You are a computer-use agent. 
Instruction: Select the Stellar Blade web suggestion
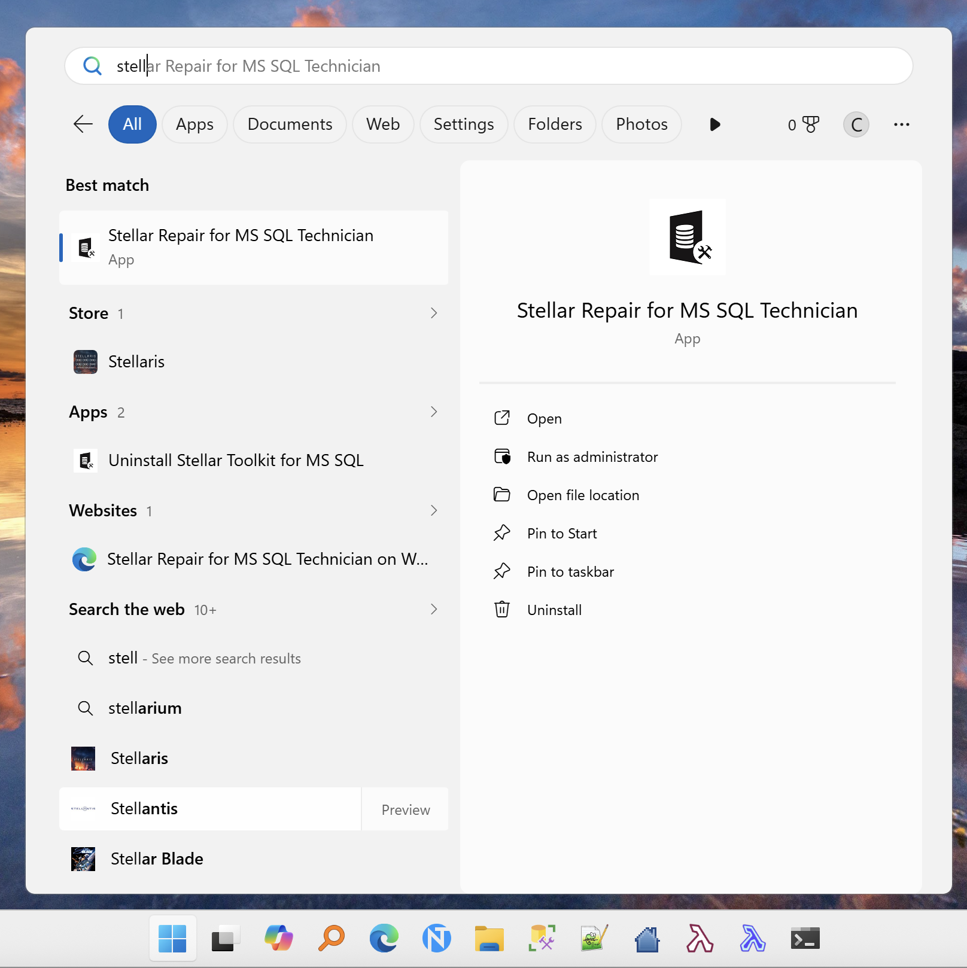tap(254, 859)
